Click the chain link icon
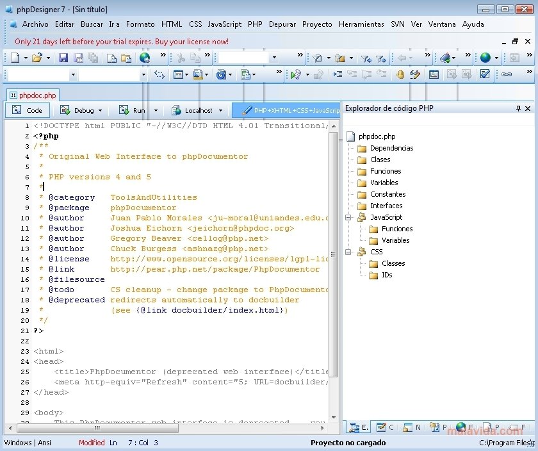Viewport: 538px width, 451px height. (507, 74)
